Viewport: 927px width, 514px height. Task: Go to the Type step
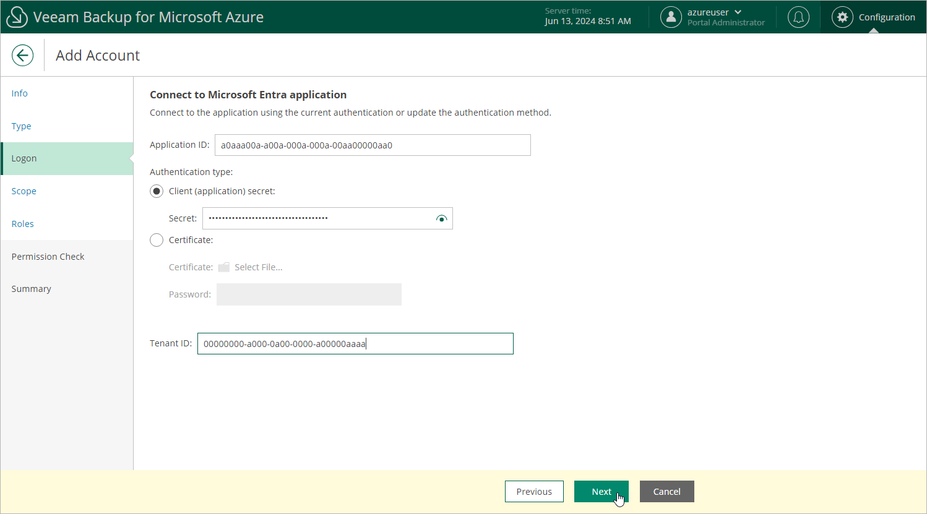pyautogui.click(x=21, y=126)
